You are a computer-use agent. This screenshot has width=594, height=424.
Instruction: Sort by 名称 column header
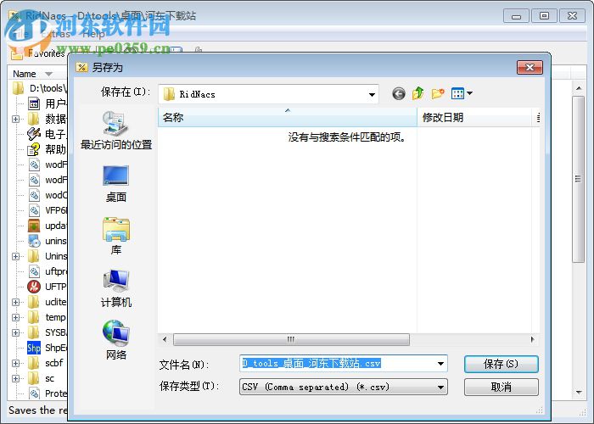(x=287, y=117)
